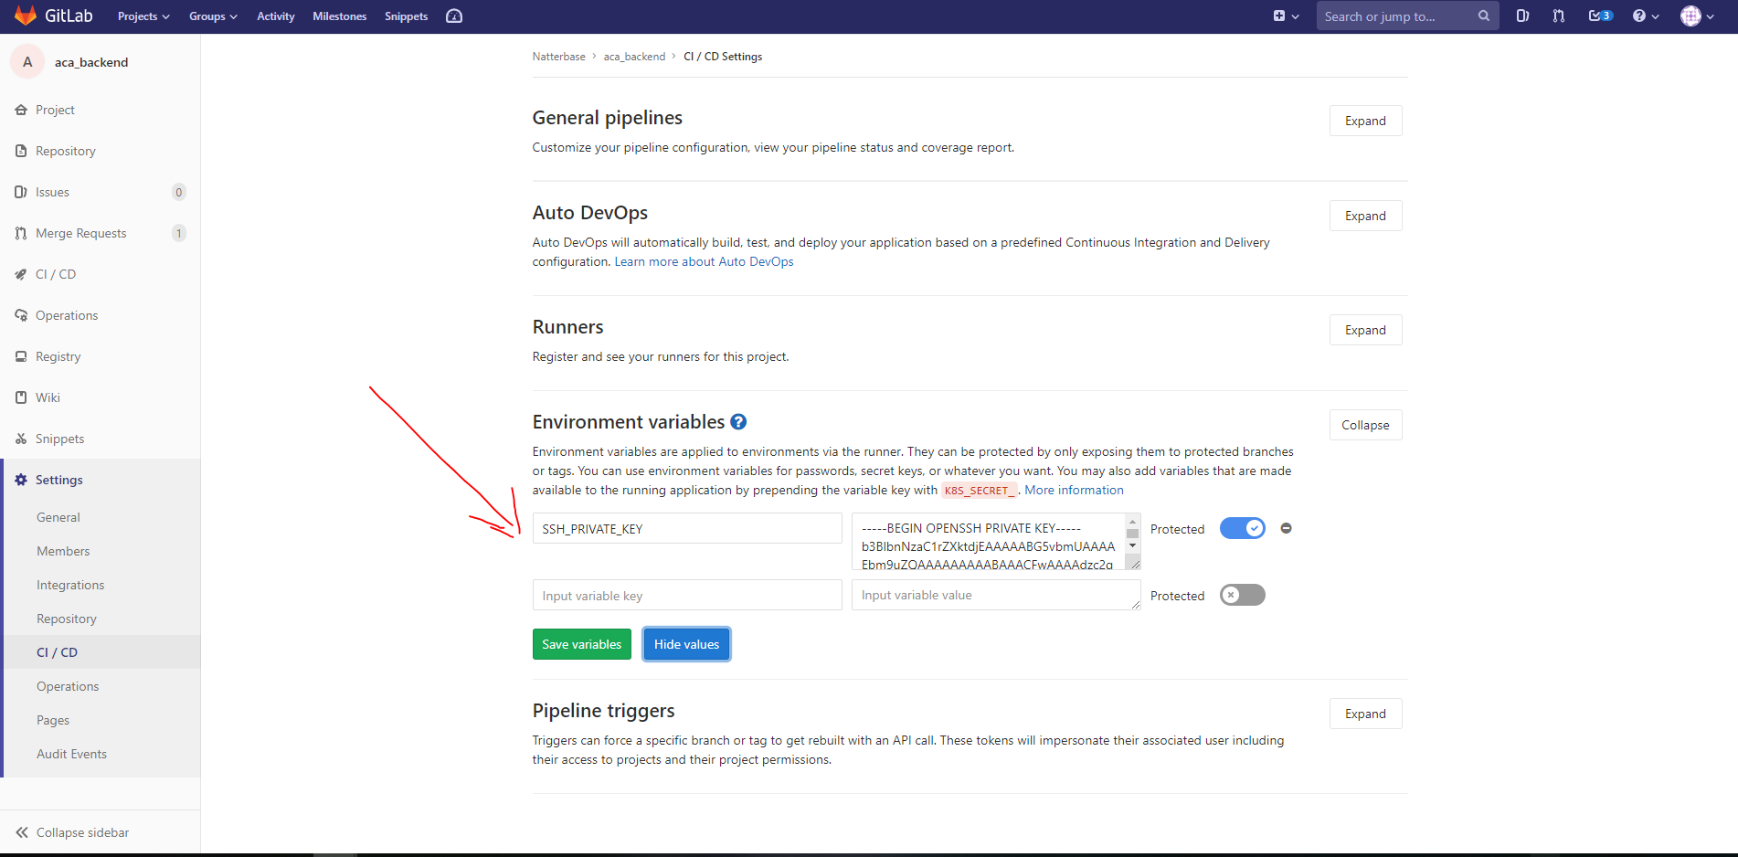Open the Operations dashboard icon next to Snippets
This screenshot has height=857, width=1738.
click(x=453, y=16)
